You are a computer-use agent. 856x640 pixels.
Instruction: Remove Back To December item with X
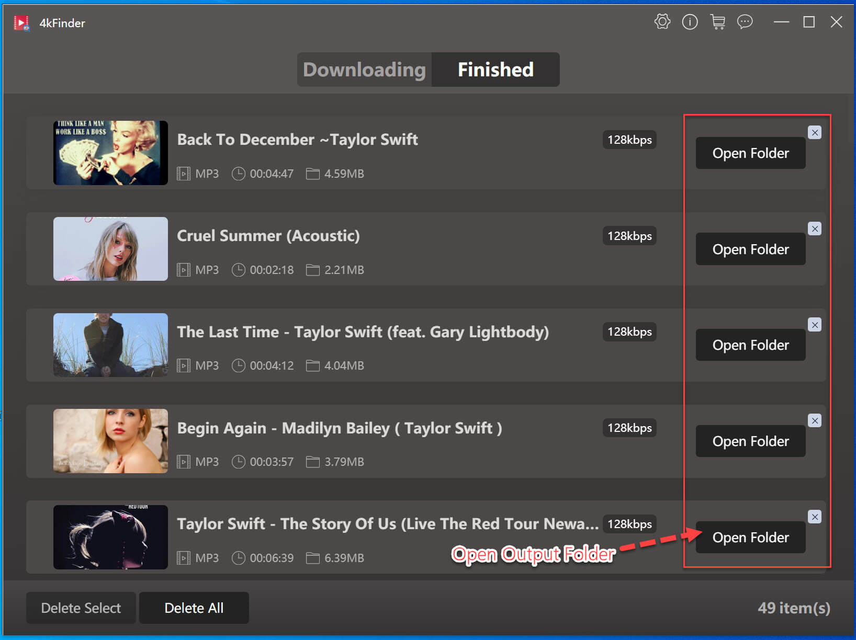pyautogui.click(x=814, y=133)
